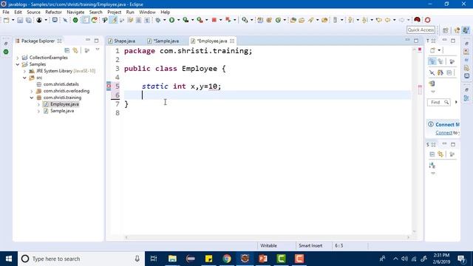Screen dimensions: 473x266
Task: Click the Back navigation arrow icon
Action: [x=387, y=20]
